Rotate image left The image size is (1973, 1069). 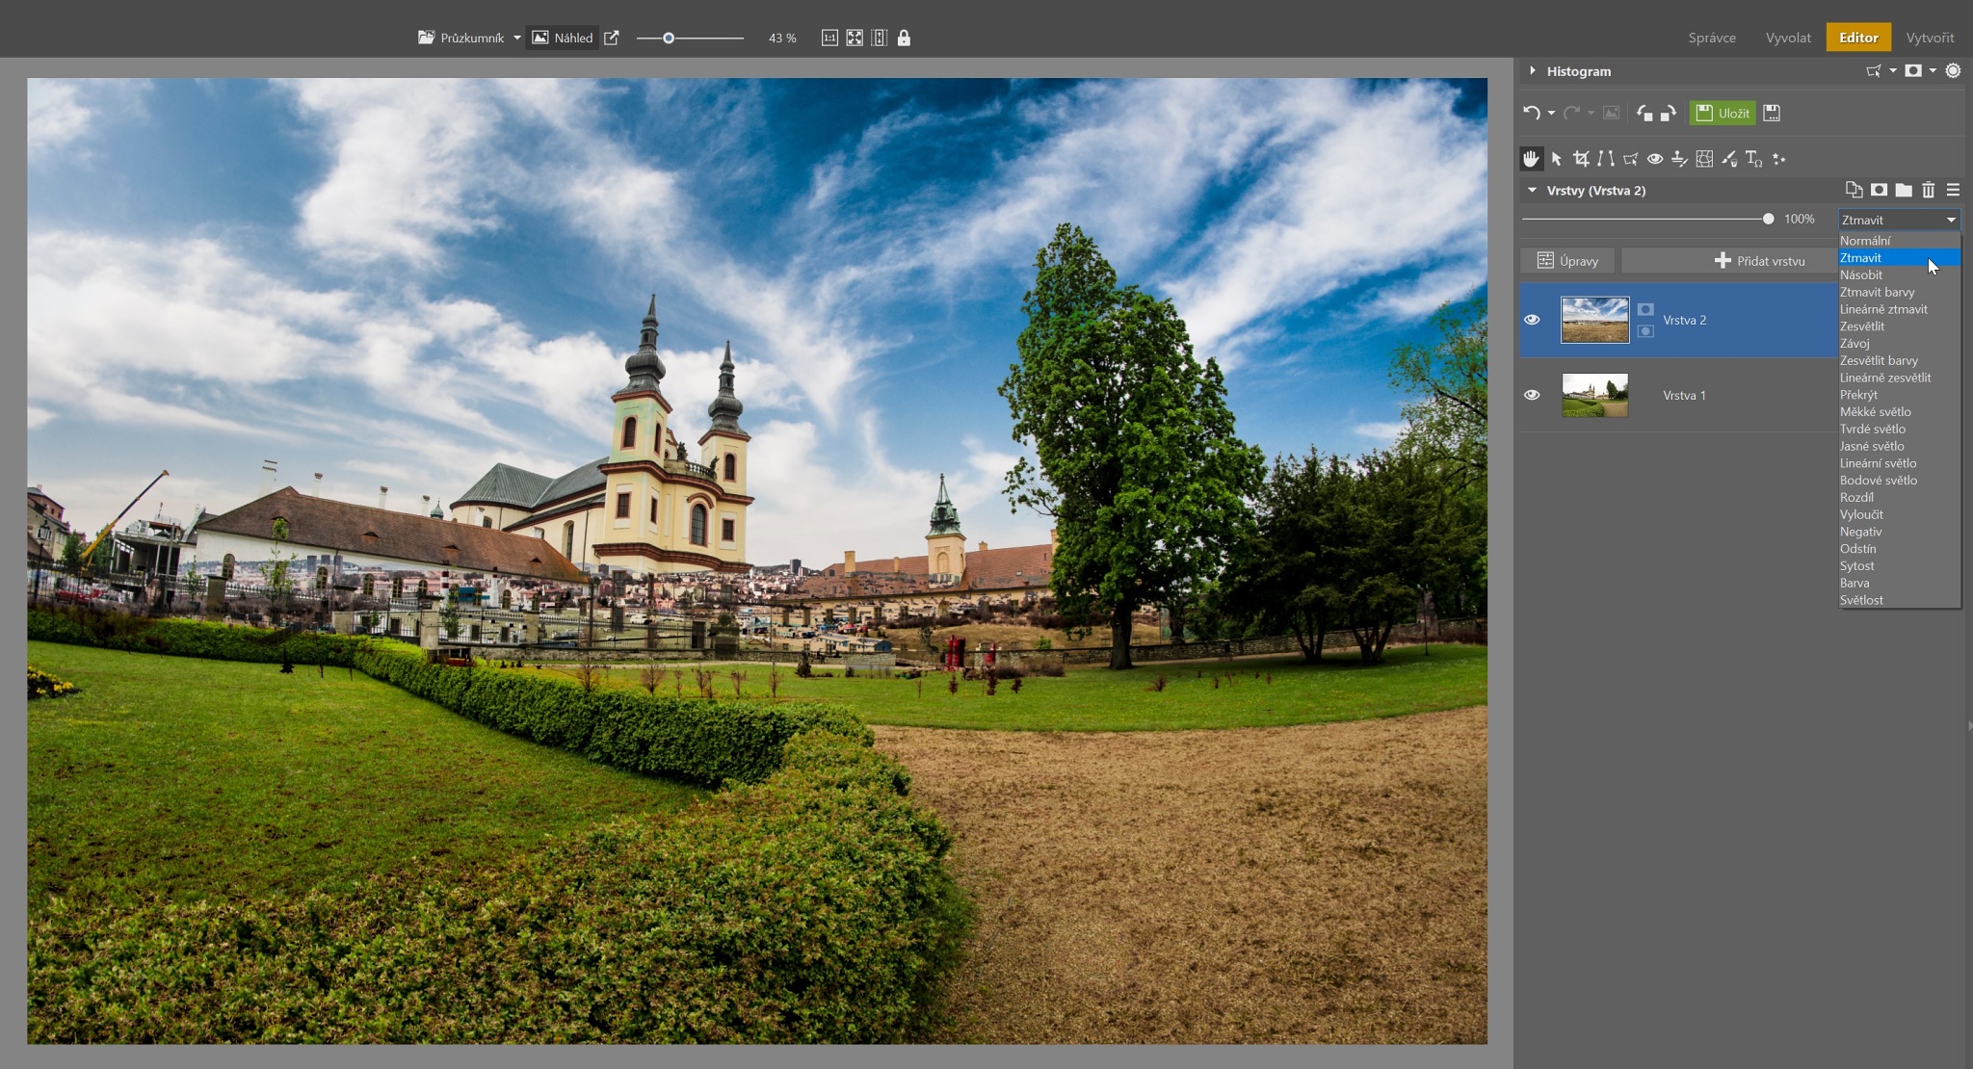coord(1644,113)
